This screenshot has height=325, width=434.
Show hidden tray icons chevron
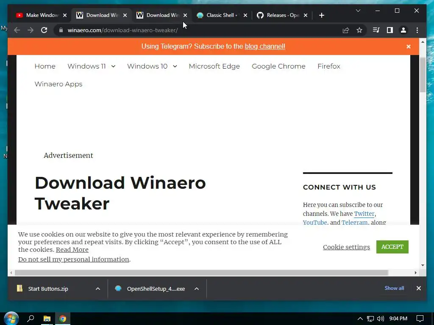click(360, 319)
